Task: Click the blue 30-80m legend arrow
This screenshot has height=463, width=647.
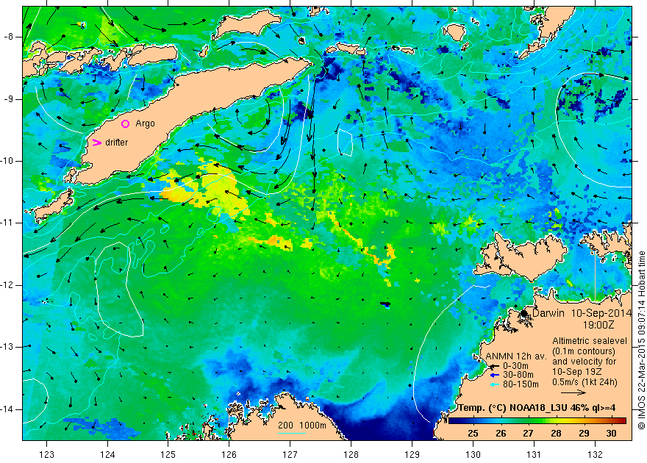Action: [x=494, y=376]
